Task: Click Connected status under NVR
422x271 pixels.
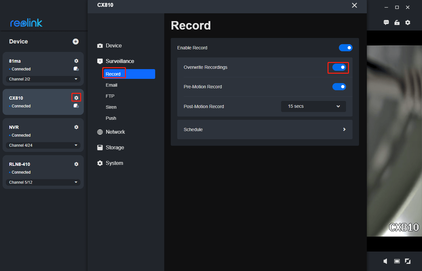Action: (21, 135)
